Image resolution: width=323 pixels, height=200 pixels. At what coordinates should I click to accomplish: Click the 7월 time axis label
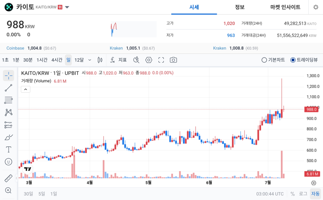coord(268,182)
